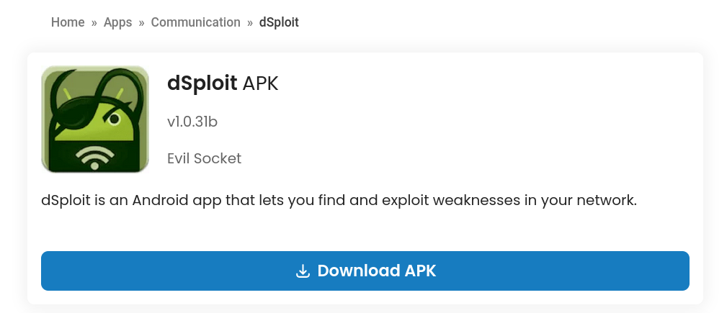Viewport: 727px width, 313px height.
Task: Open the Apps breadcrumb link
Action: click(117, 22)
